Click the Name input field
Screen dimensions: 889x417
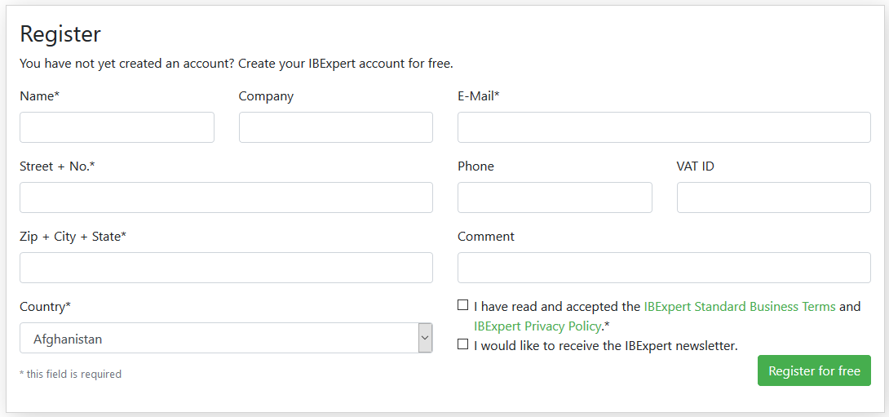(117, 127)
